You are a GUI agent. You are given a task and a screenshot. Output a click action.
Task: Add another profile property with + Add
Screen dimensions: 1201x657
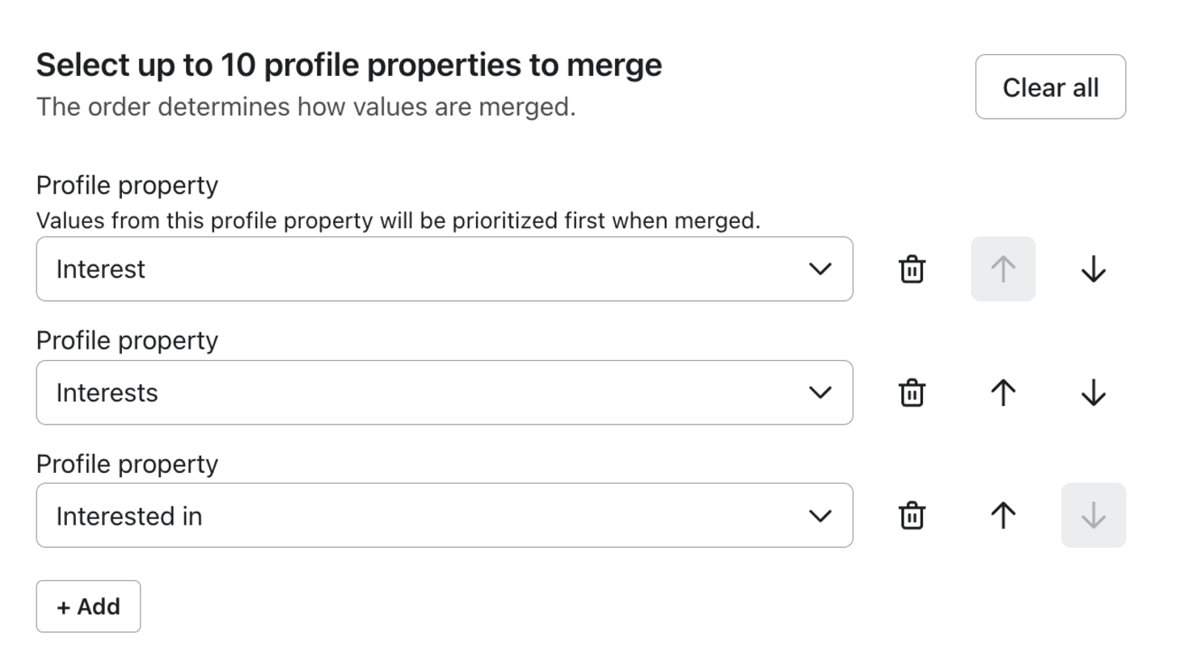[x=88, y=607]
